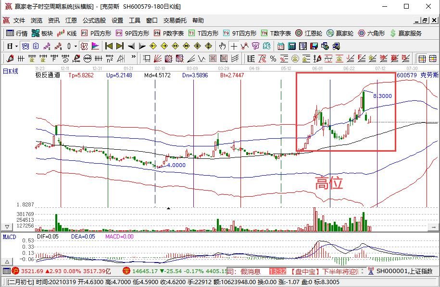Image resolution: width=440 pixels, height=287 pixels.
Task: Select the 行情 quotes icon on toolbar
Action: point(14,34)
